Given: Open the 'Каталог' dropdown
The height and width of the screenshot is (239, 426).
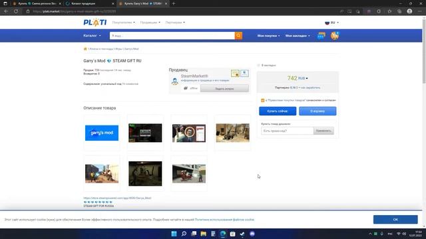Looking at the screenshot, I should tap(92, 35).
